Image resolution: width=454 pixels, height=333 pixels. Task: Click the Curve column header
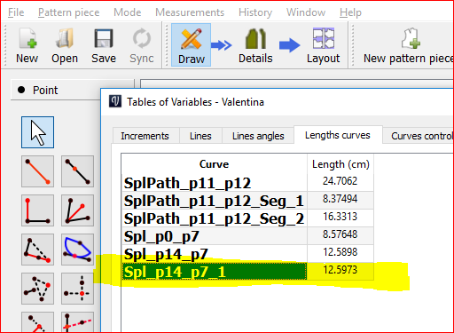coord(214,164)
